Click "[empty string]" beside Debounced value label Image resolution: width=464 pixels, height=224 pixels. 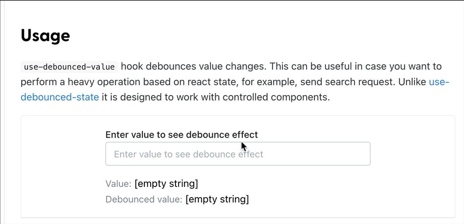(217, 199)
